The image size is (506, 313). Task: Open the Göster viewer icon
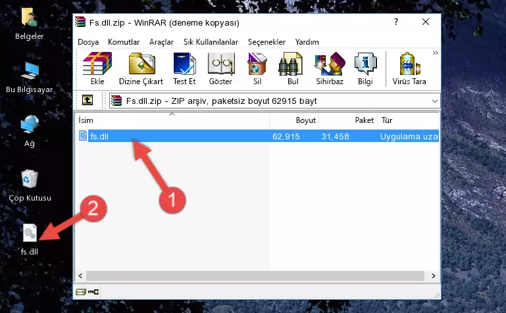coord(220,68)
